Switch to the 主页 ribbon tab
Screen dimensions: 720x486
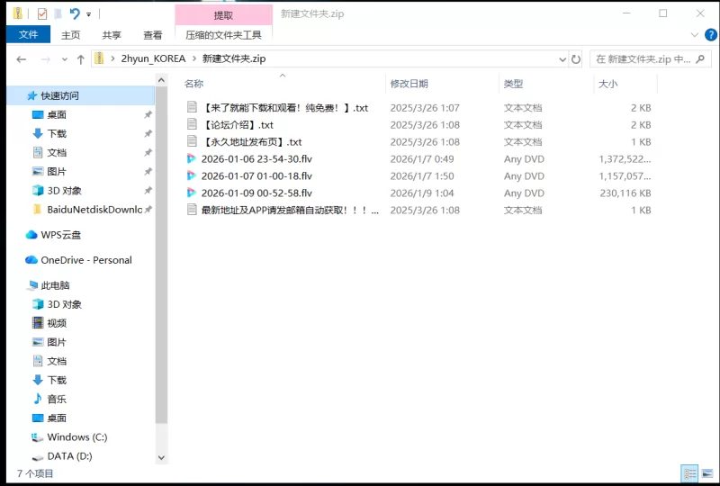[70, 35]
